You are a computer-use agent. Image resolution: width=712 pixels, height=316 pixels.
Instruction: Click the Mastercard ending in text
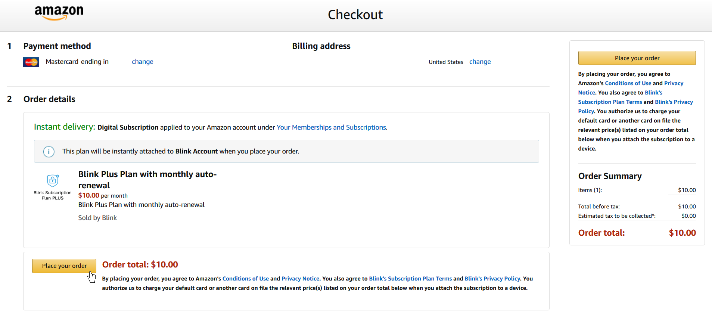77,62
